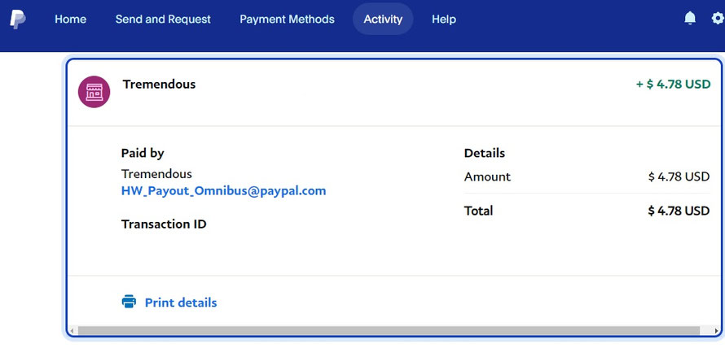This screenshot has height=357, width=725.
Task: Open the Help menu
Action: [444, 20]
